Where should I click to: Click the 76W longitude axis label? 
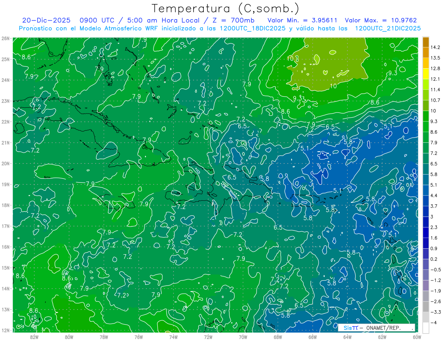pyautogui.click(x=138, y=336)
